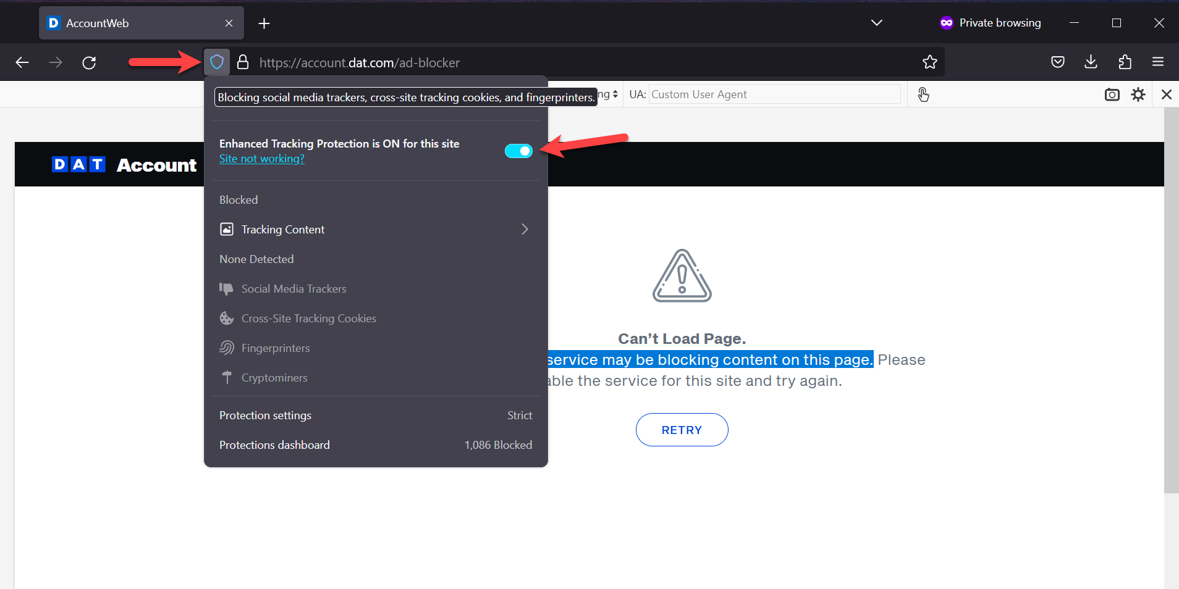Viewport: 1179px width, 589px height.
Task: Open responsive design mode settings gear
Action: coord(1138,94)
